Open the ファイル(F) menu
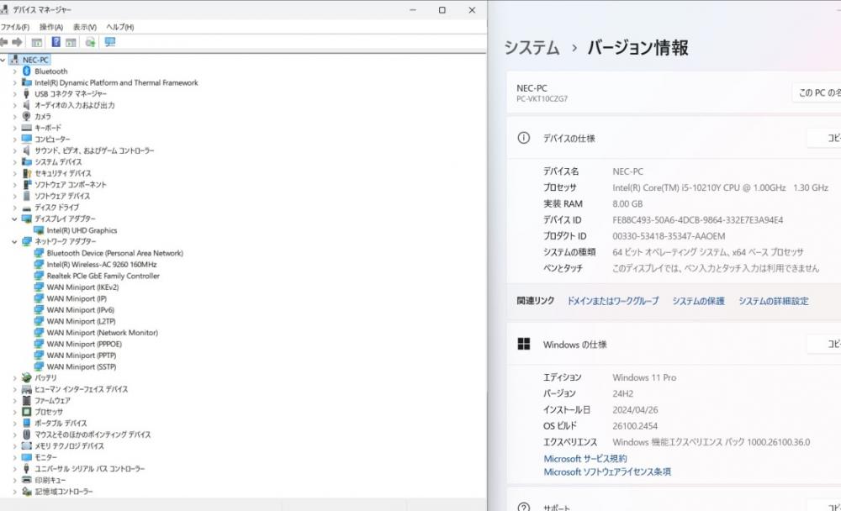The height and width of the screenshot is (511, 841). click(x=15, y=27)
